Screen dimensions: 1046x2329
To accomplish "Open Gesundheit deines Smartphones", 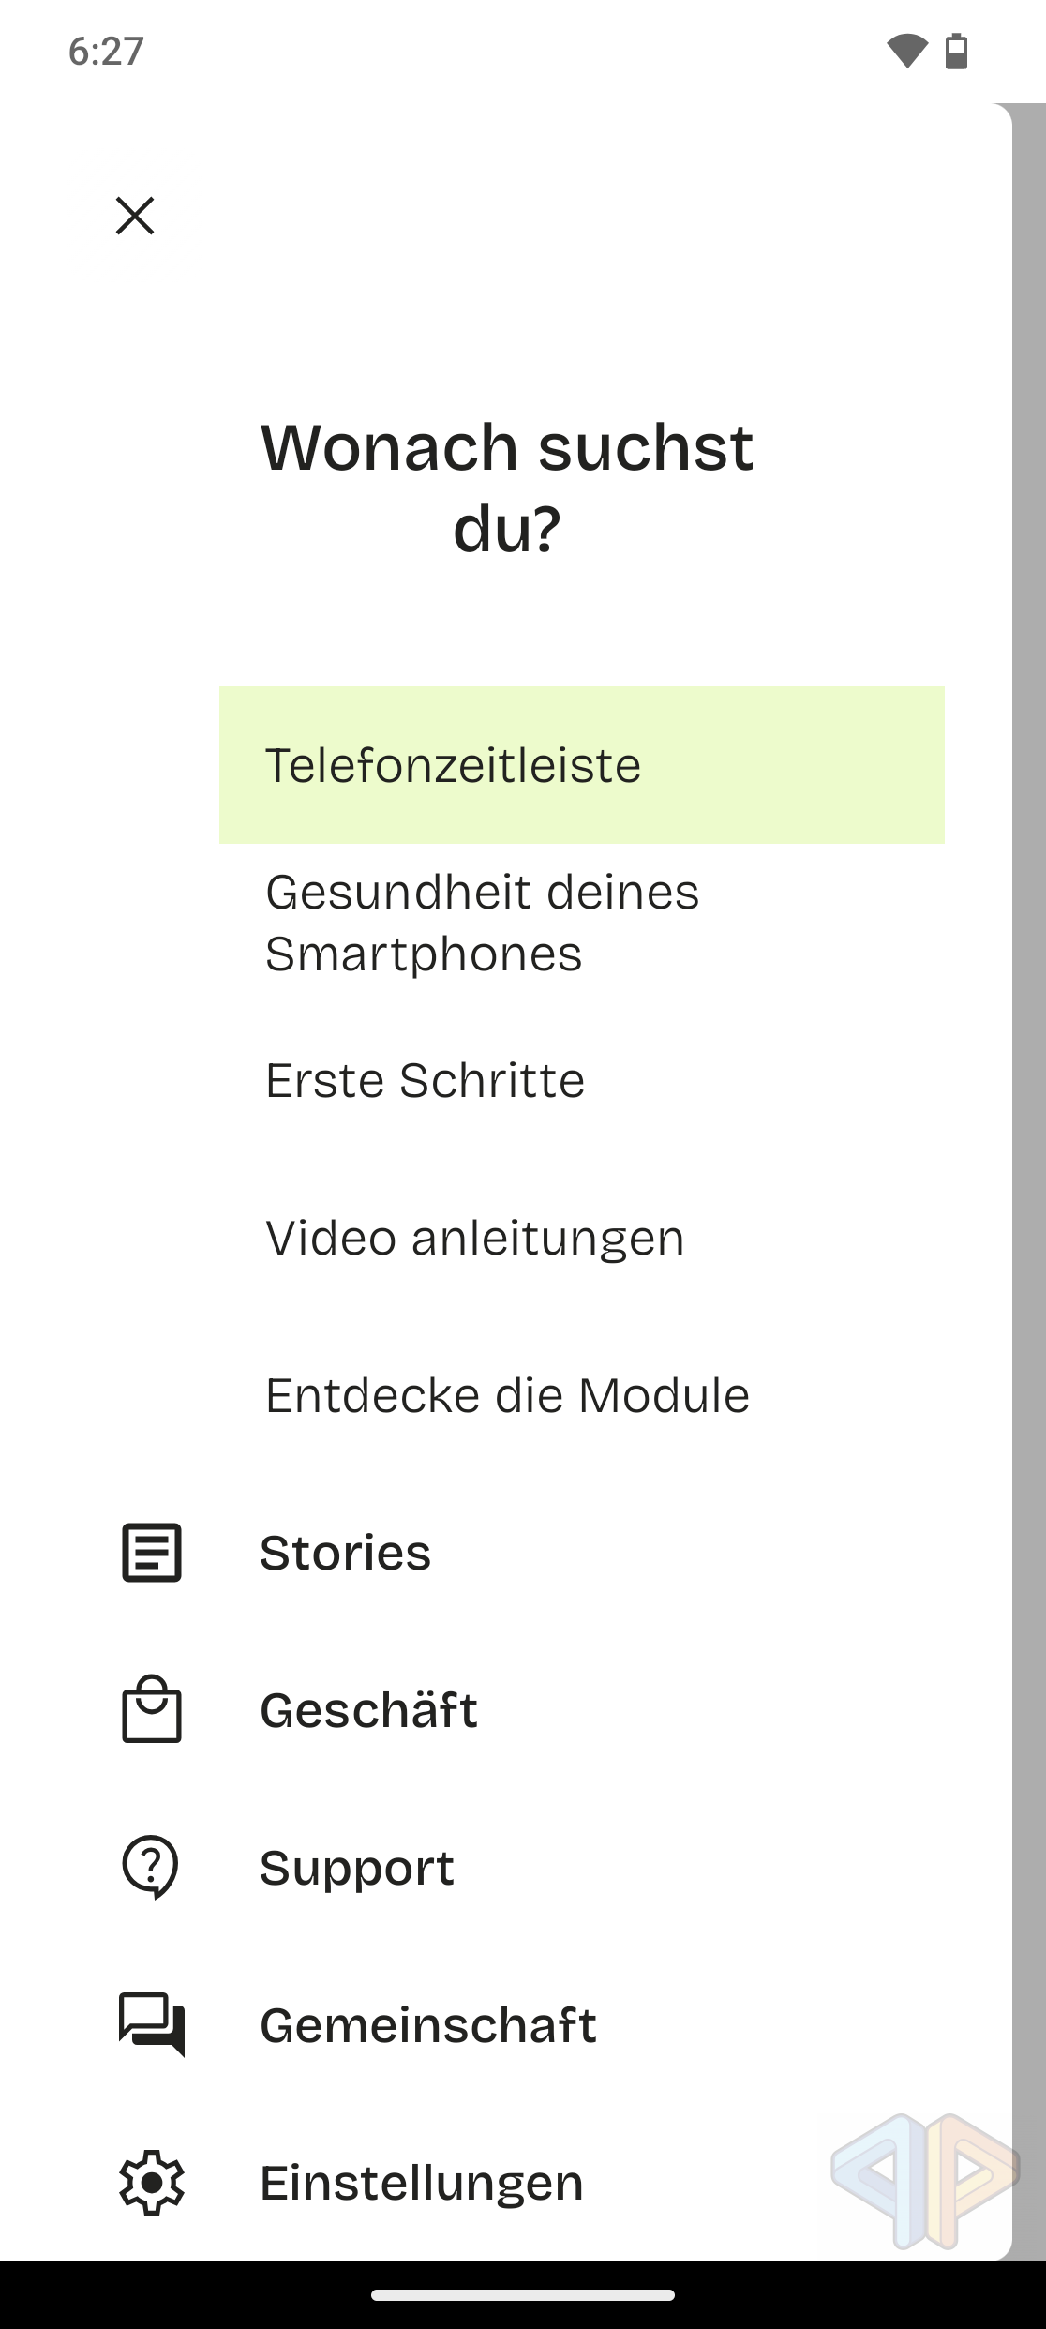I will tap(483, 923).
